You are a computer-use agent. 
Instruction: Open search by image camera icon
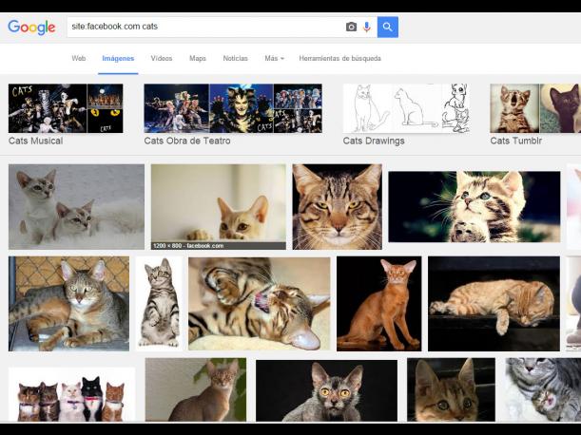click(351, 27)
